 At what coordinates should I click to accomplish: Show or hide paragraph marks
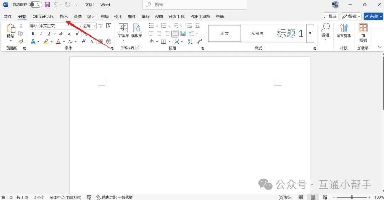point(199,41)
